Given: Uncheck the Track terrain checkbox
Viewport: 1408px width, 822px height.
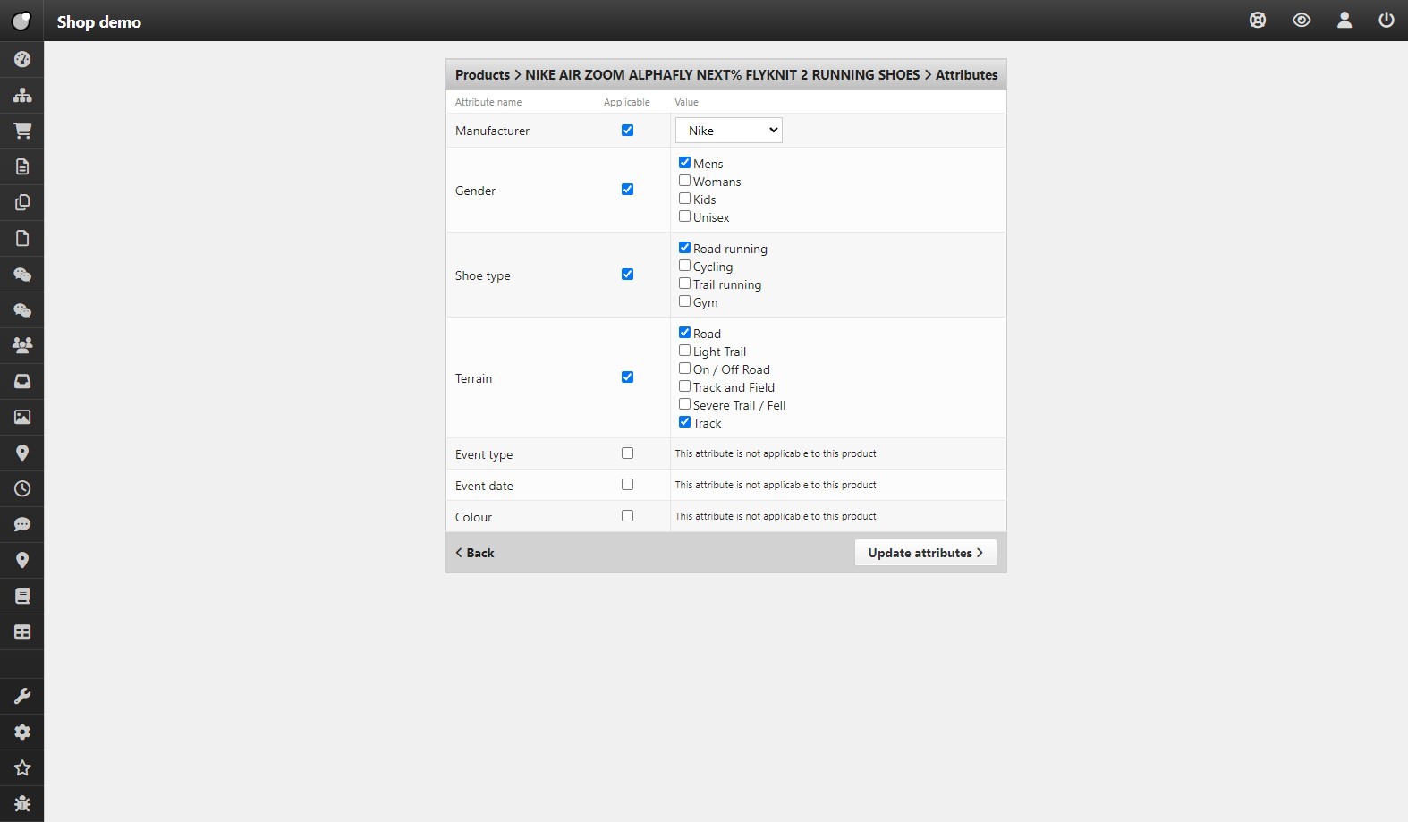Looking at the screenshot, I should point(684,422).
